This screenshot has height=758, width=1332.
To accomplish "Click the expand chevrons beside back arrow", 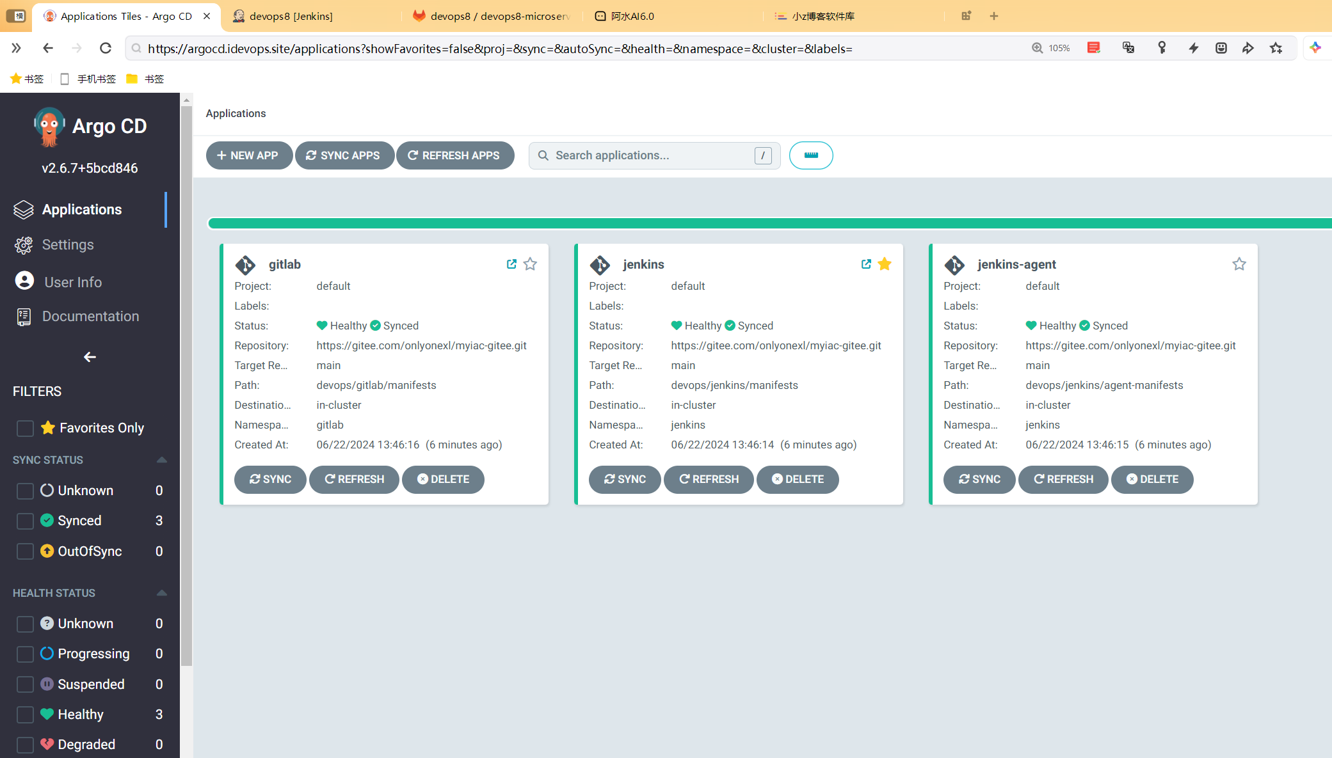I will coord(16,48).
